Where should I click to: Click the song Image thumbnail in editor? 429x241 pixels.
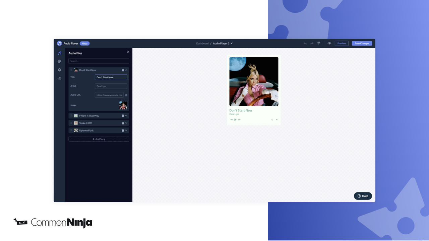pos(123,105)
